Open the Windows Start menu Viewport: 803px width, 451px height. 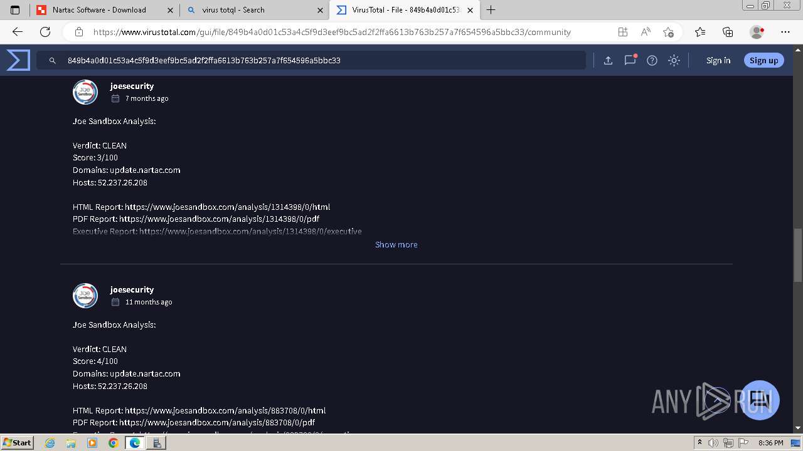point(17,442)
